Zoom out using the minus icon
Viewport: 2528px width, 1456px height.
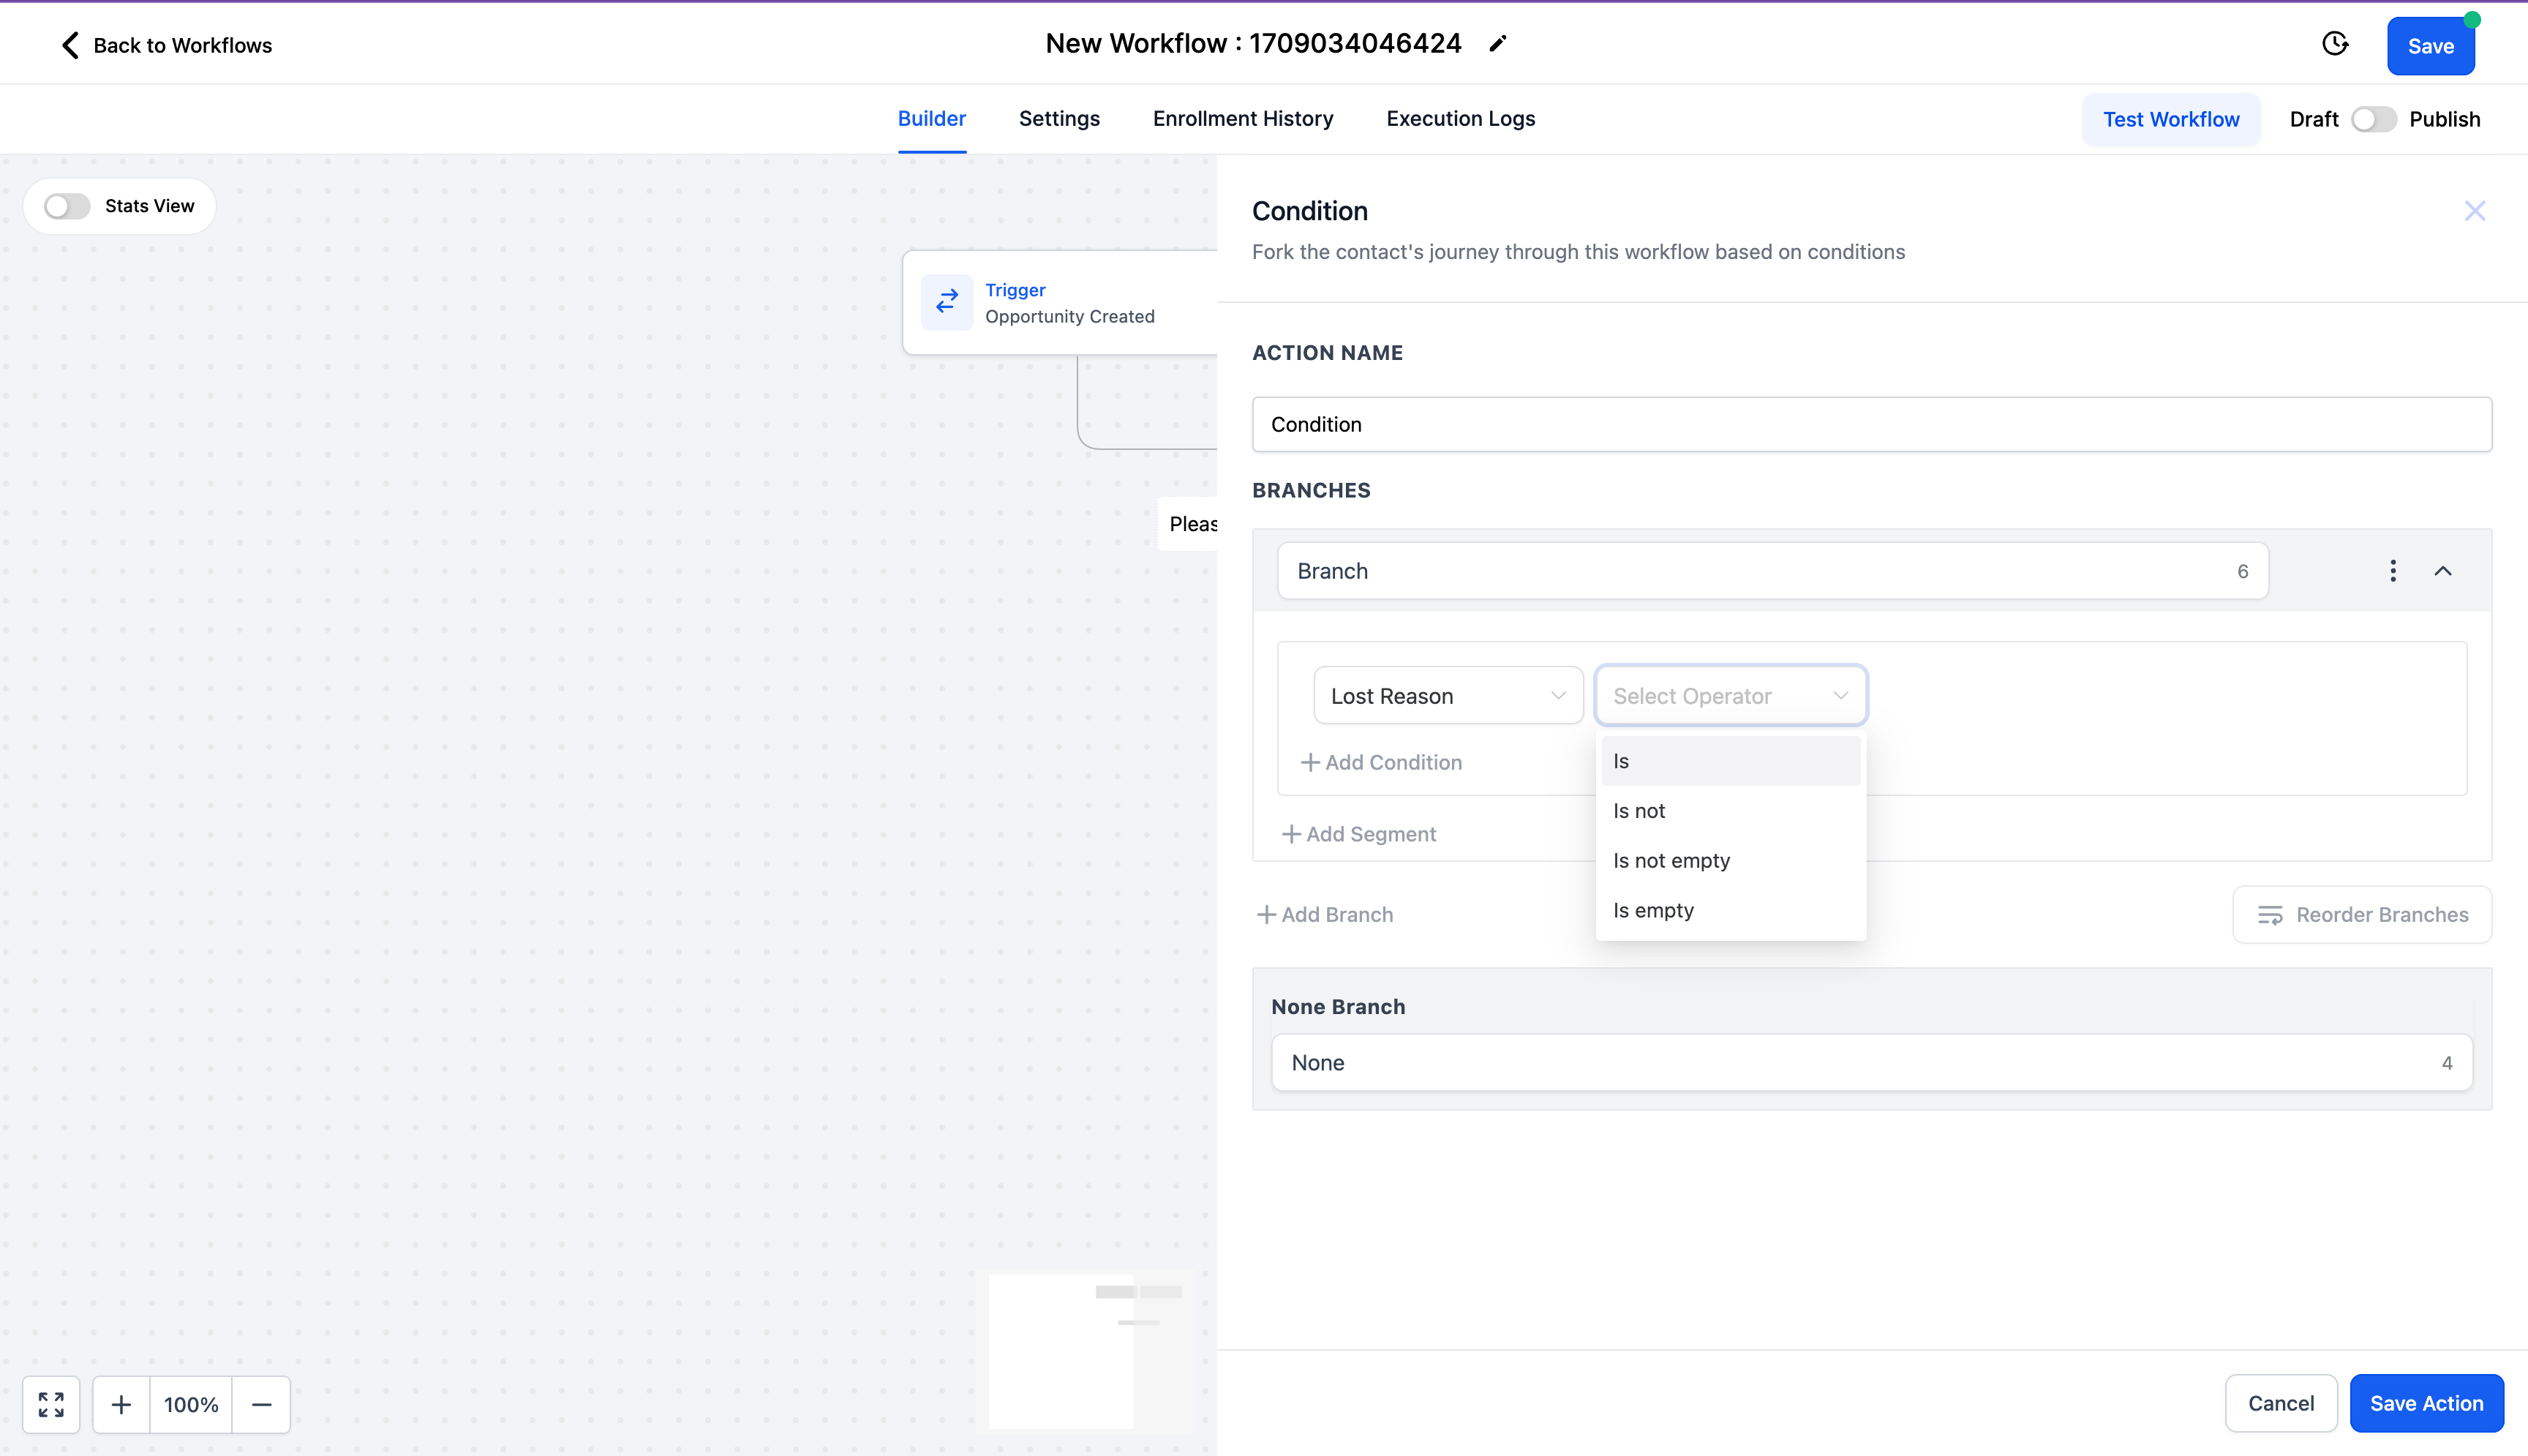pos(261,1404)
